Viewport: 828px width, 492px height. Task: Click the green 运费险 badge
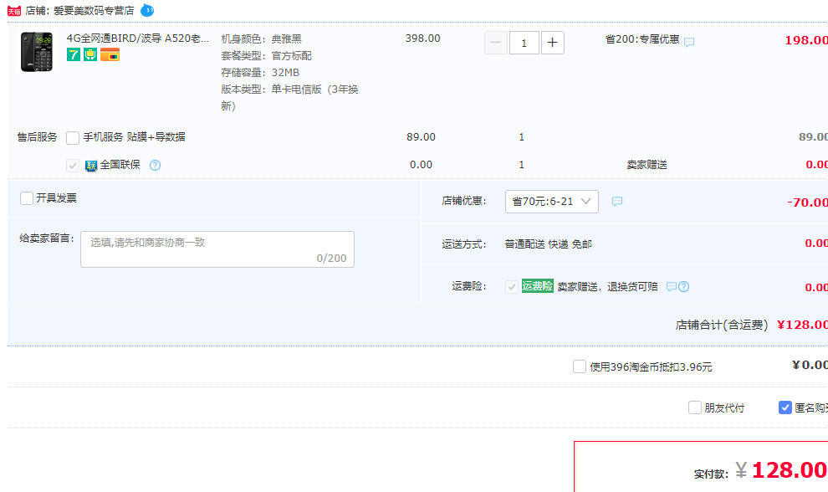pos(538,286)
